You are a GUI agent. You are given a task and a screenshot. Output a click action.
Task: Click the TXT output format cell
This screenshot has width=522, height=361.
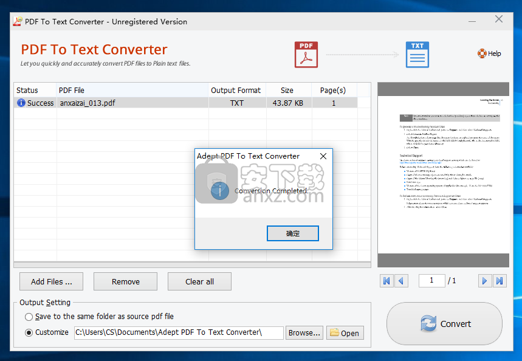point(237,103)
